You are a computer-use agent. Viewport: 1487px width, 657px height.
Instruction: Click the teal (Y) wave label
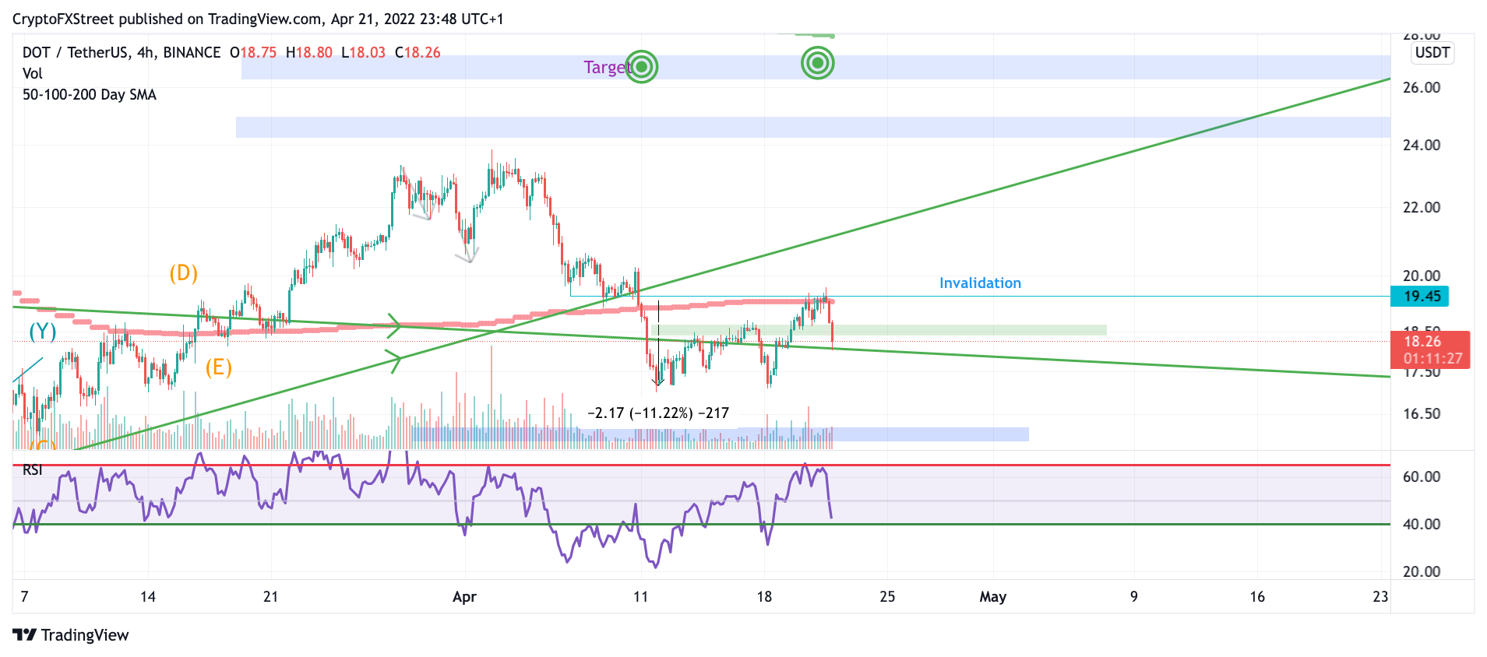coord(43,332)
